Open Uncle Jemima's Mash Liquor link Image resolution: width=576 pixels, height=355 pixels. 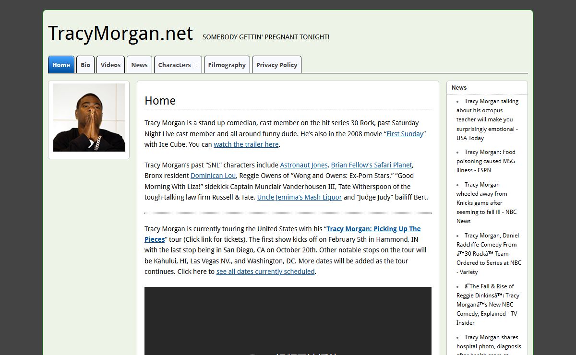pyautogui.click(x=300, y=197)
